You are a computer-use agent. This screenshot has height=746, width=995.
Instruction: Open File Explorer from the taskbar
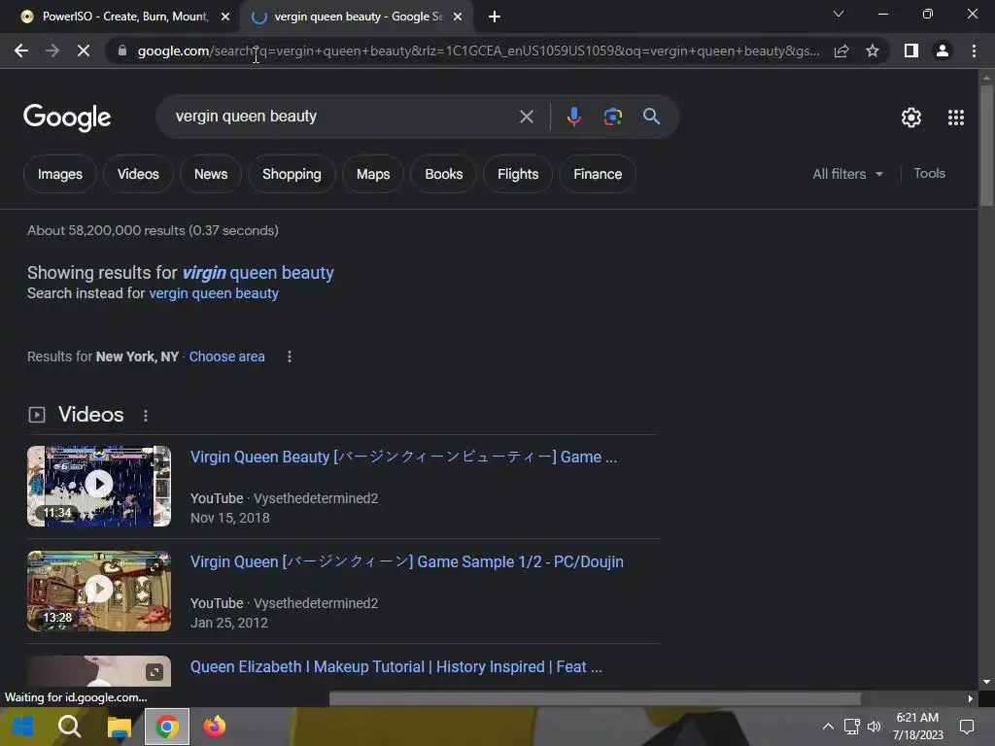coord(119,727)
